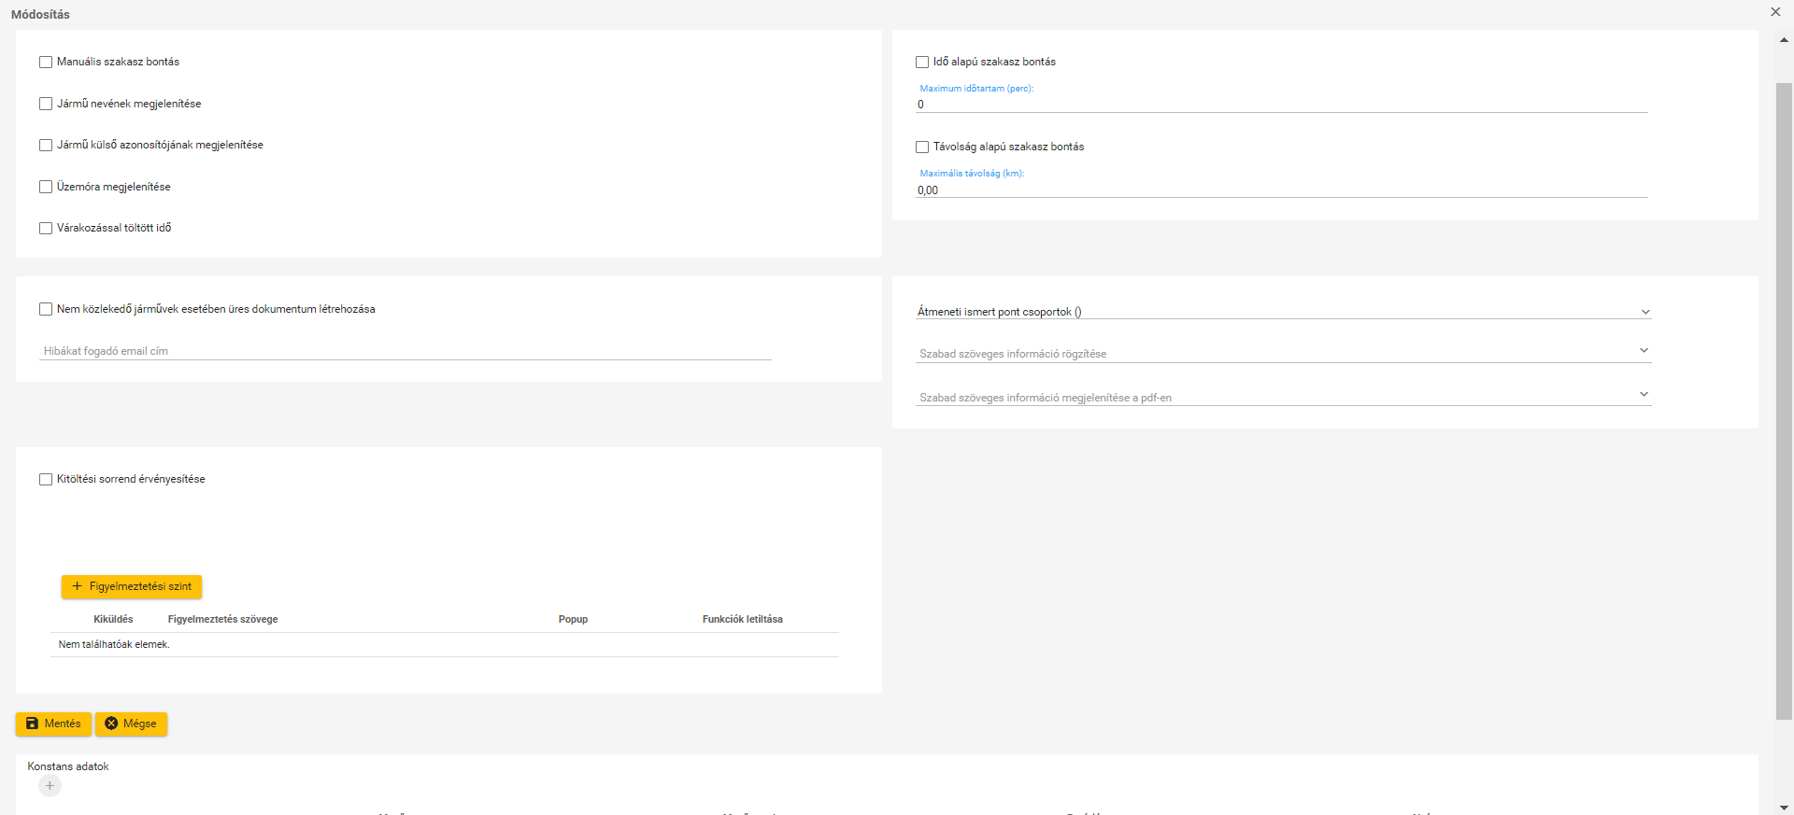The width and height of the screenshot is (1794, 815).
Task: Click the scrollbar down arrow
Action: point(1784,807)
